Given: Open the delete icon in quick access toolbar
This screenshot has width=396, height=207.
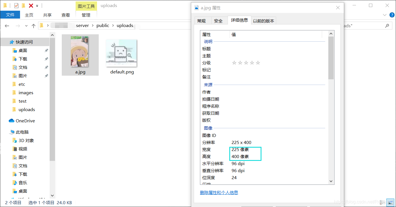Looking at the screenshot, I should click(x=31, y=5).
